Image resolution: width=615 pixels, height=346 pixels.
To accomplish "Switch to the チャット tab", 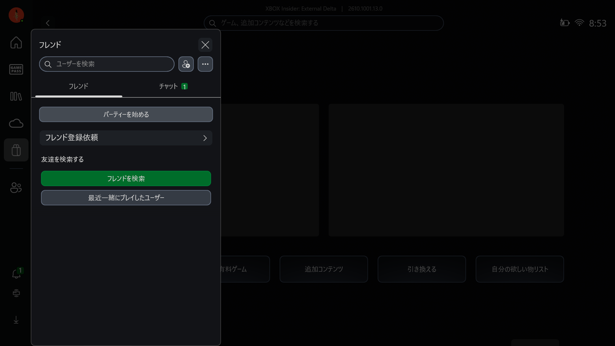I will point(173,86).
